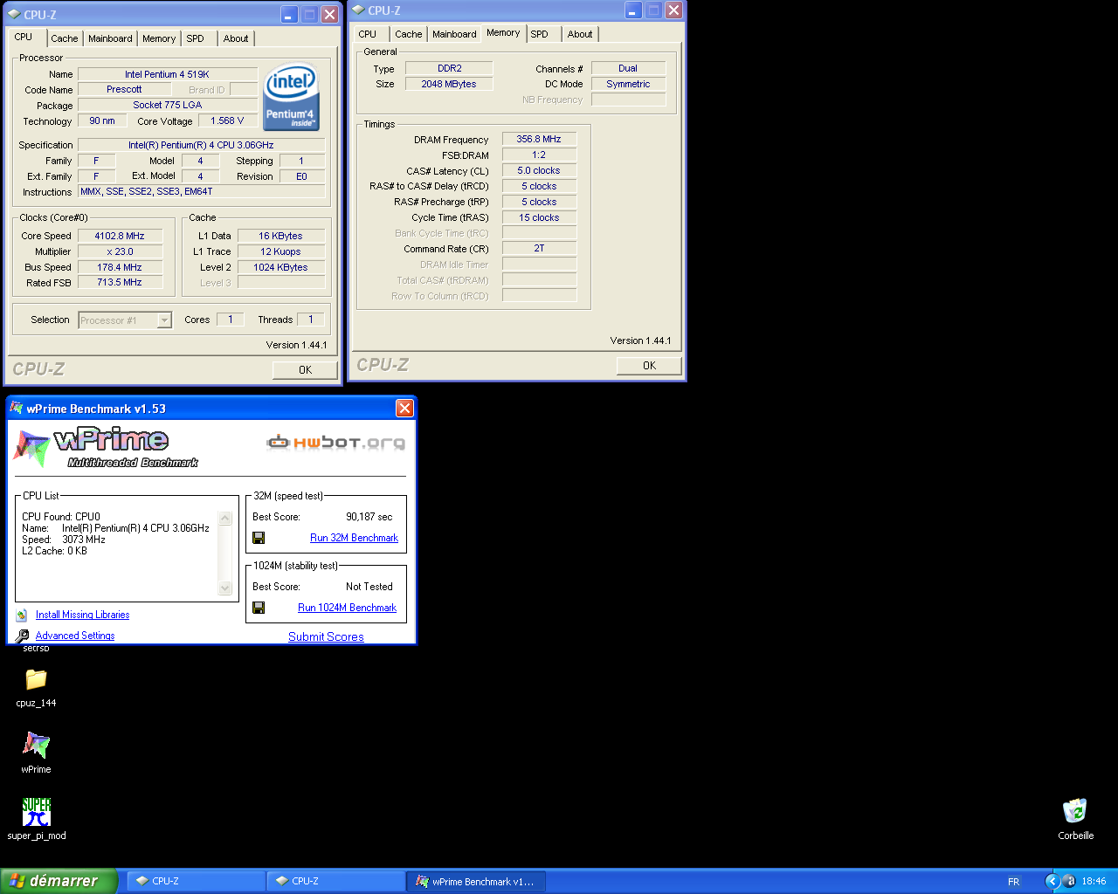Click the Code Name field Prescott
The image size is (1118, 894).
(x=124, y=89)
